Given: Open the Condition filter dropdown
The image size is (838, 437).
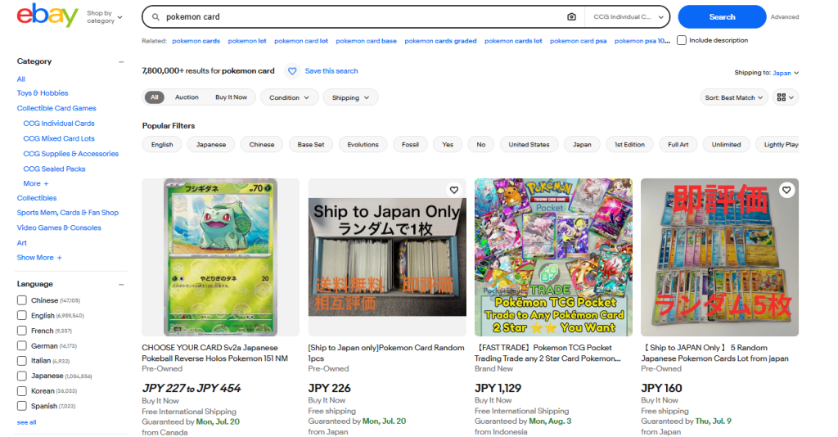Looking at the screenshot, I should (289, 97).
